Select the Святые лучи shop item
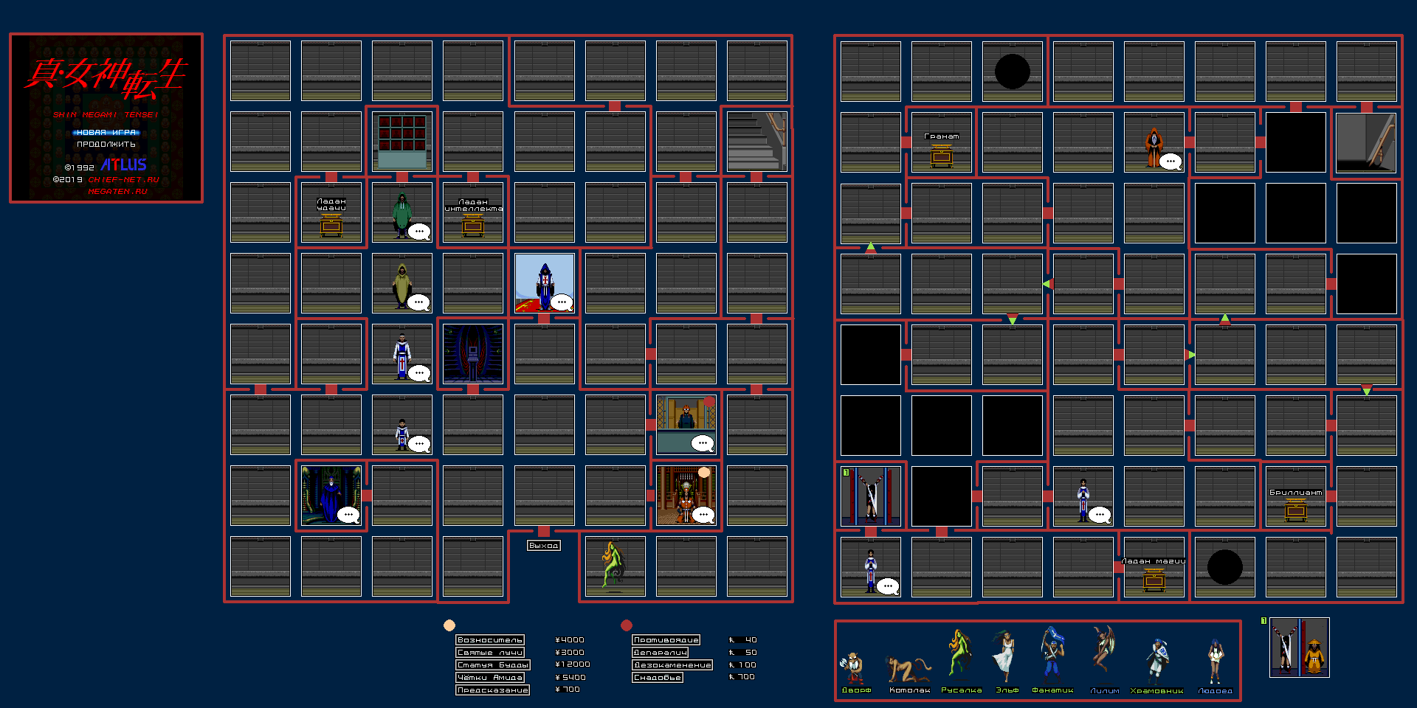The image size is (1417, 708). [x=490, y=653]
